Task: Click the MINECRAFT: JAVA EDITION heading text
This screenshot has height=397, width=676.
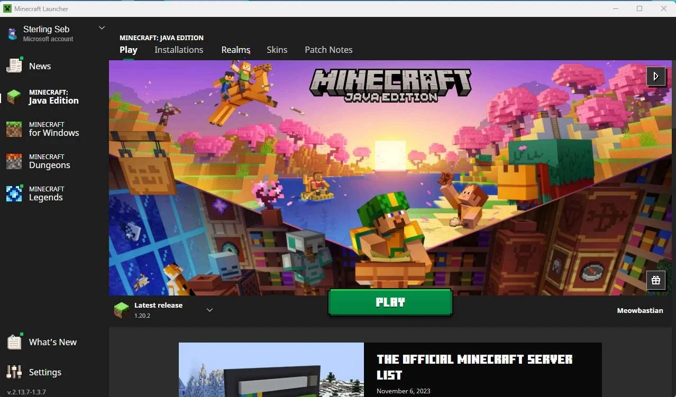Action: coord(161,38)
